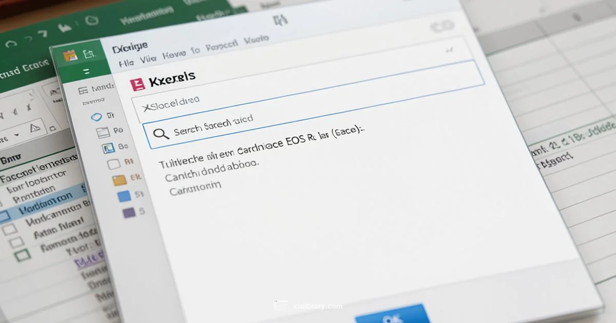616x323 pixels.
Task: Open the yellow folder icon in the sidebar
Action: 120,179
